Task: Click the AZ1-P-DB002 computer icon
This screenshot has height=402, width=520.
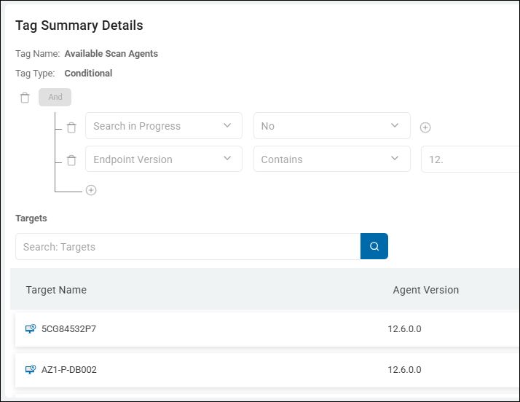Action: (x=31, y=370)
